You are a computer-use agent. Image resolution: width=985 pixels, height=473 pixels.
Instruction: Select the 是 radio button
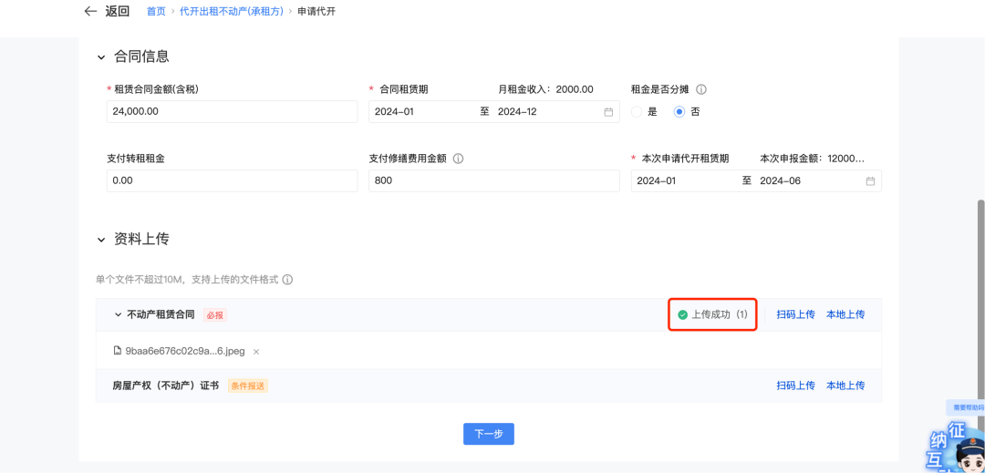[637, 112]
